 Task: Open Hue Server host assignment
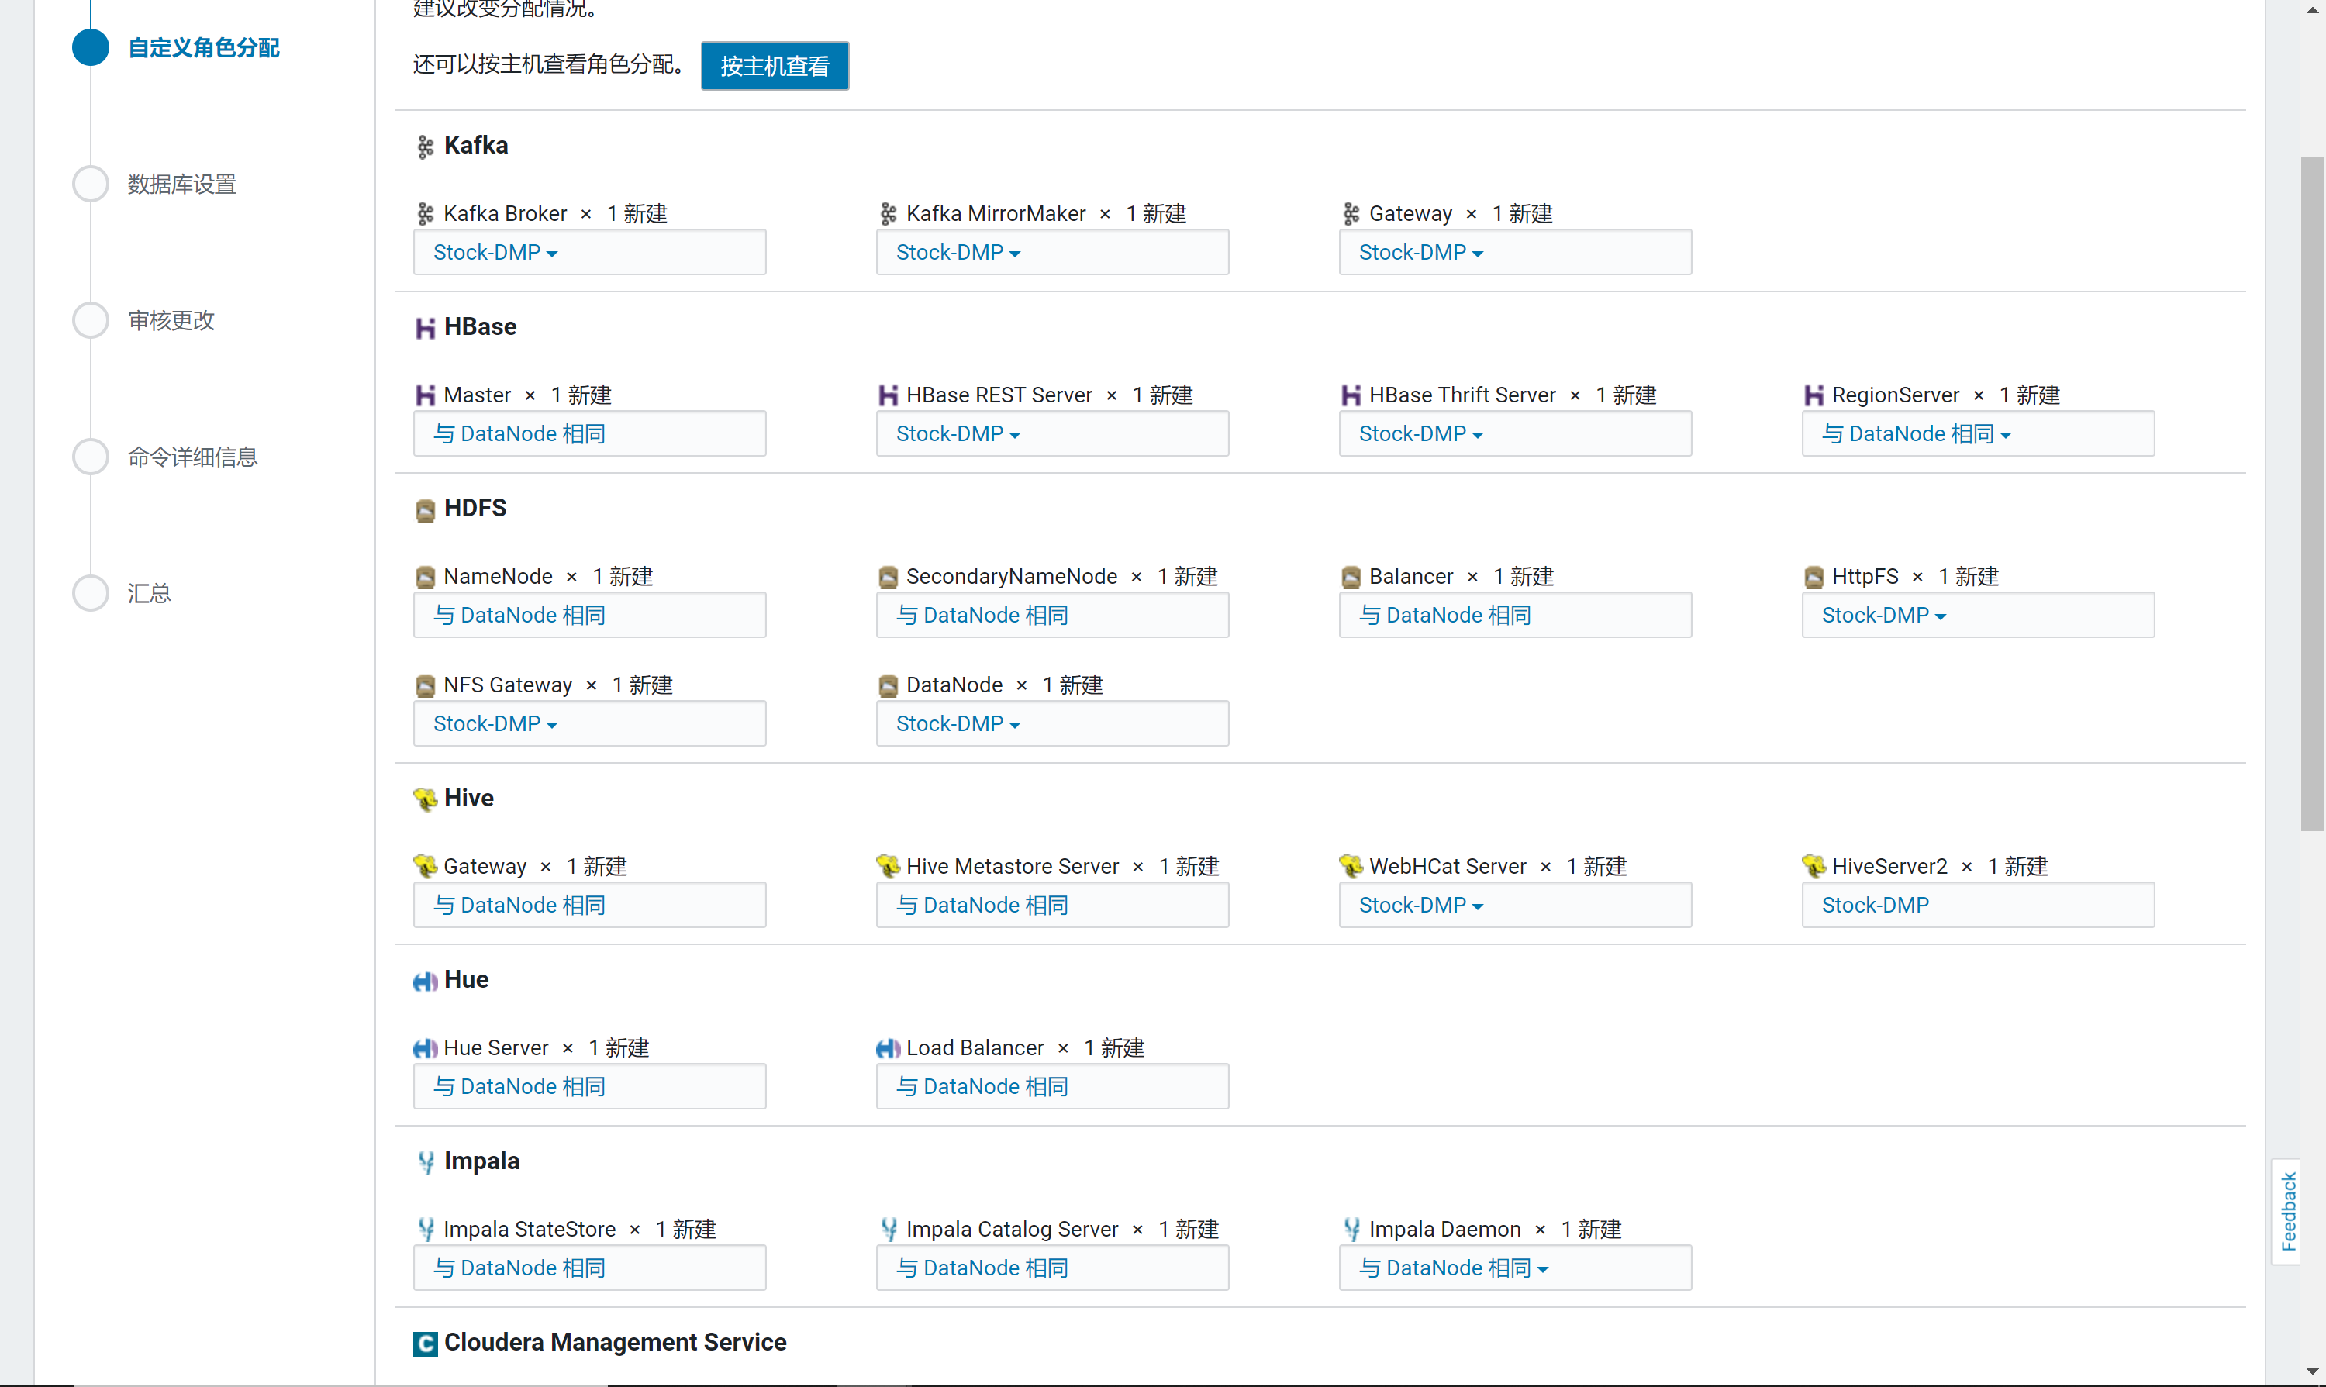(590, 1086)
